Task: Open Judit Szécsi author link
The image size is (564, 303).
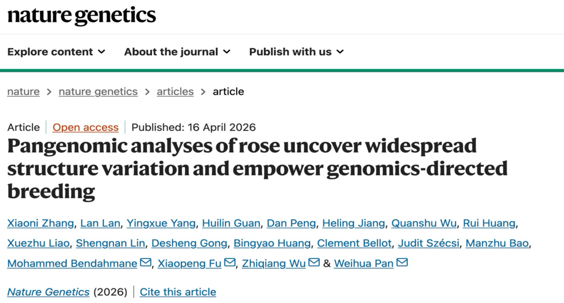Action: tap(428, 243)
